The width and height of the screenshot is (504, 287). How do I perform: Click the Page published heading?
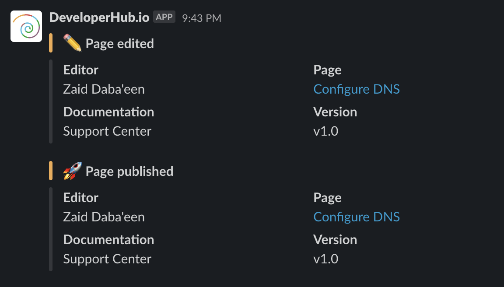point(129,171)
